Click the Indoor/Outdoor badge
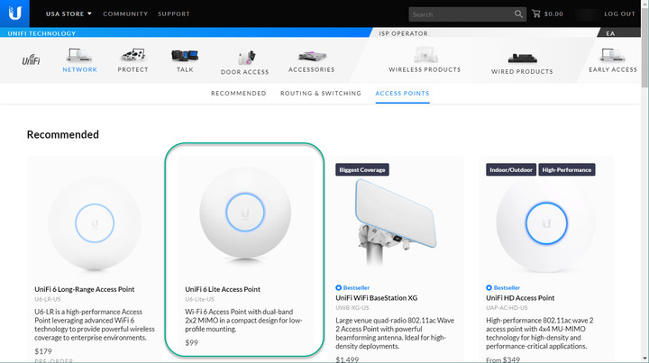Screen dimensions: 649x363 [511, 169]
